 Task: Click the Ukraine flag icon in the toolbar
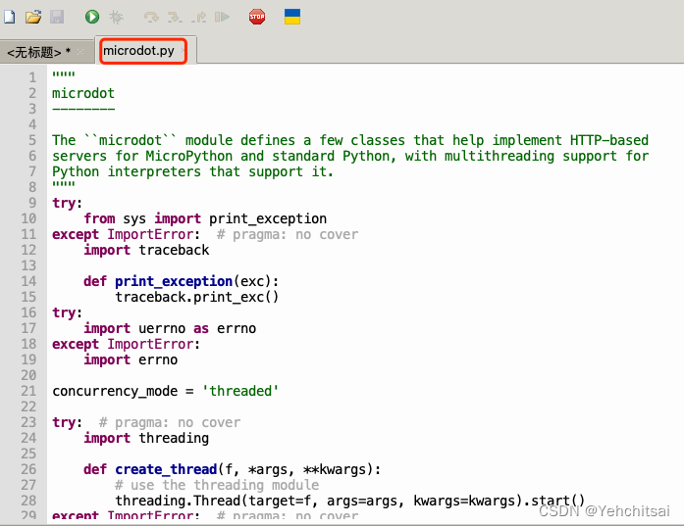(292, 17)
